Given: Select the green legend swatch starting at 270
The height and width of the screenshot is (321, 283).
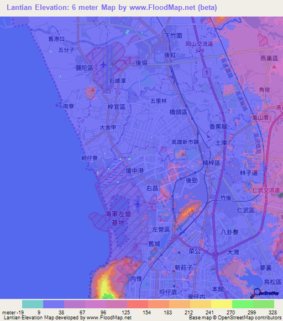Looking at the screenshot, I should coord(243,304).
